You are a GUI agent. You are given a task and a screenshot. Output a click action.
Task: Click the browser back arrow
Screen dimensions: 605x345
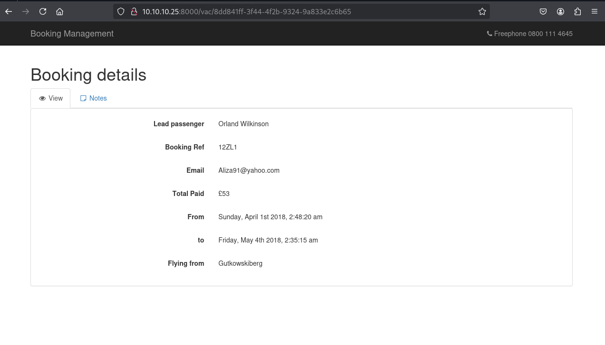click(9, 11)
